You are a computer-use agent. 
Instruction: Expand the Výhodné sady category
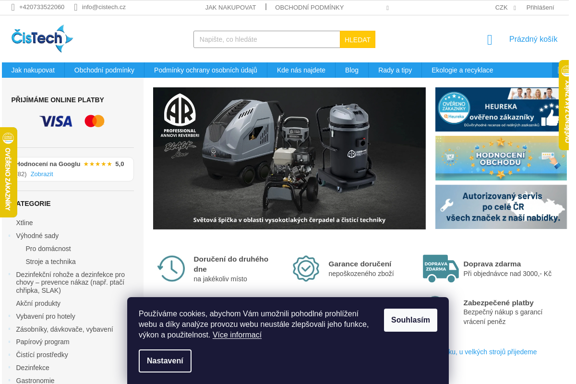(x=9, y=236)
